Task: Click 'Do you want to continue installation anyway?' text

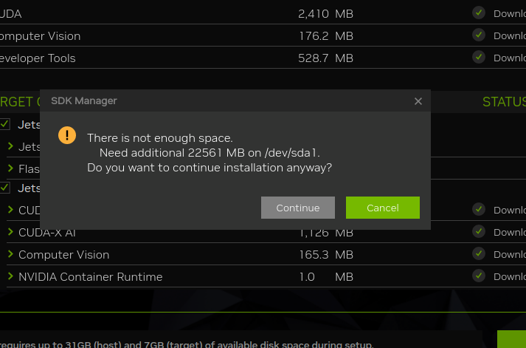Action: [210, 168]
